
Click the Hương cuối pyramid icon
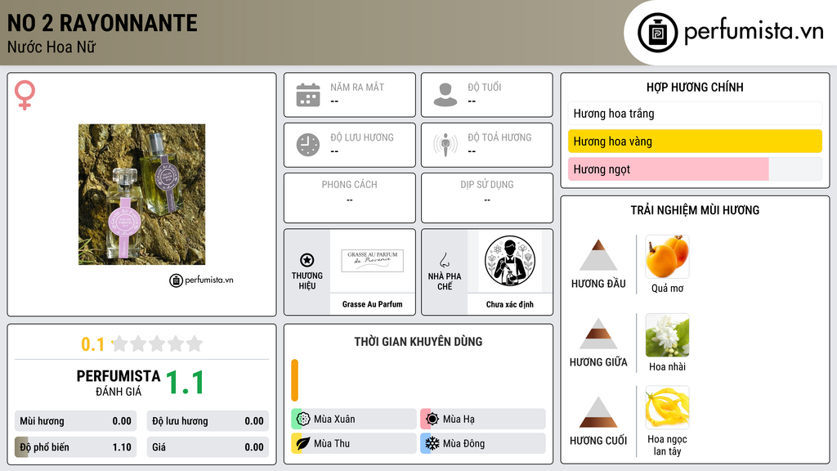click(x=598, y=412)
